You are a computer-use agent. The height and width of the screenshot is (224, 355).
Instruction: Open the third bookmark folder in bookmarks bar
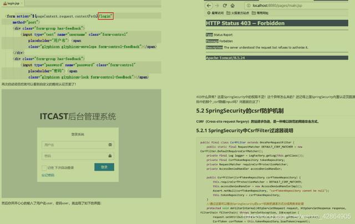coord(260,13)
